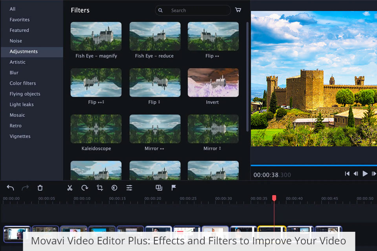The image size is (377, 251).
Task: Choose the horizontal Flip filter thumbnail
Action: pos(213,36)
